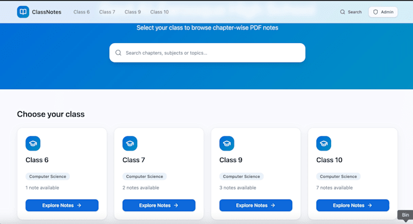Click the '3 notes available' text

pyautogui.click(x=237, y=188)
